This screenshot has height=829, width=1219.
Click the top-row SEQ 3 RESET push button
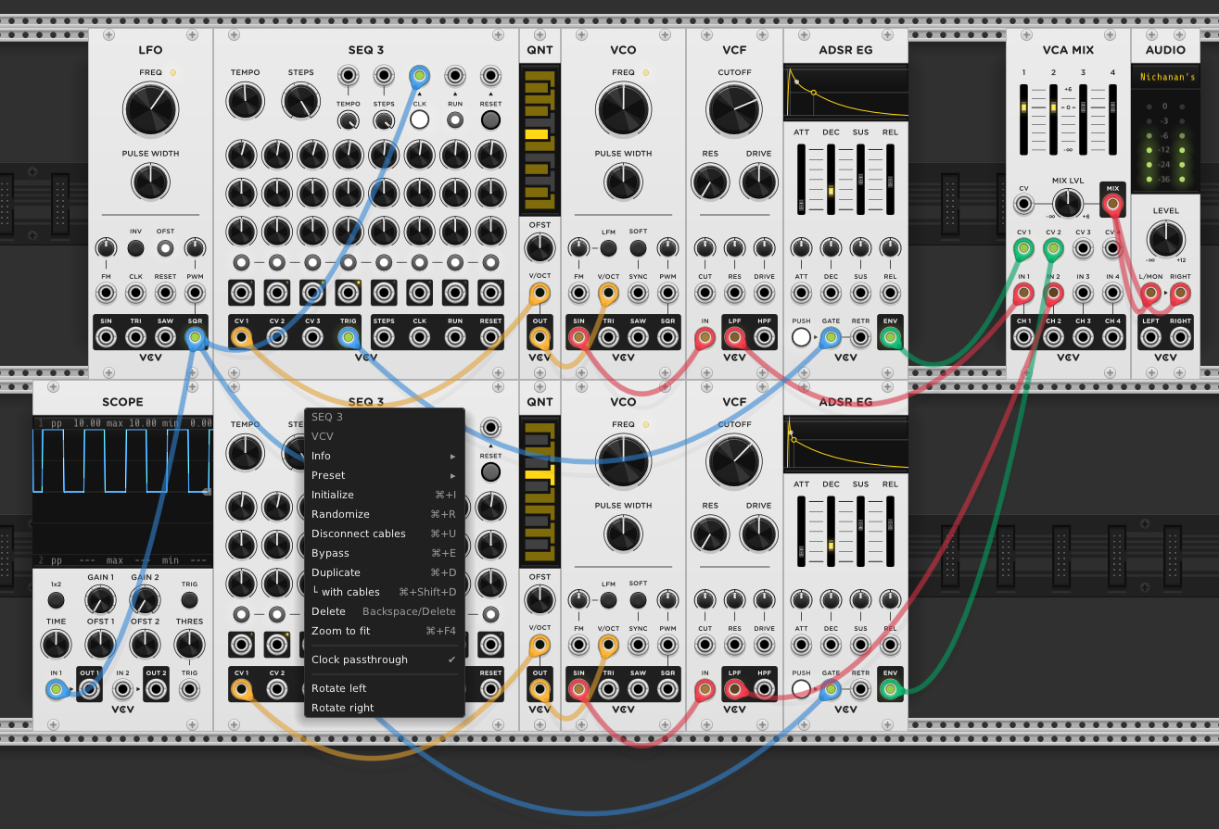tap(490, 119)
